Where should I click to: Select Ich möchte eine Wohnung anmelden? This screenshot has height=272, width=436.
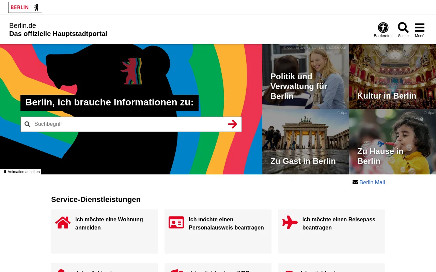click(104, 231)
